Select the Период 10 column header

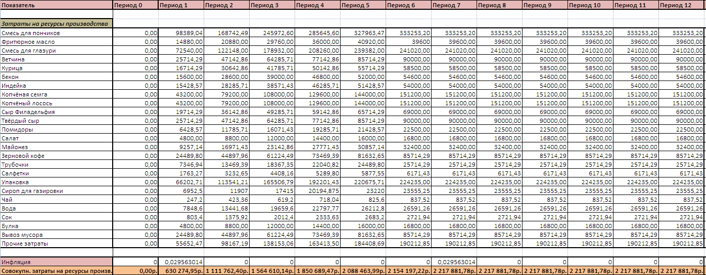tap(590, 5)
